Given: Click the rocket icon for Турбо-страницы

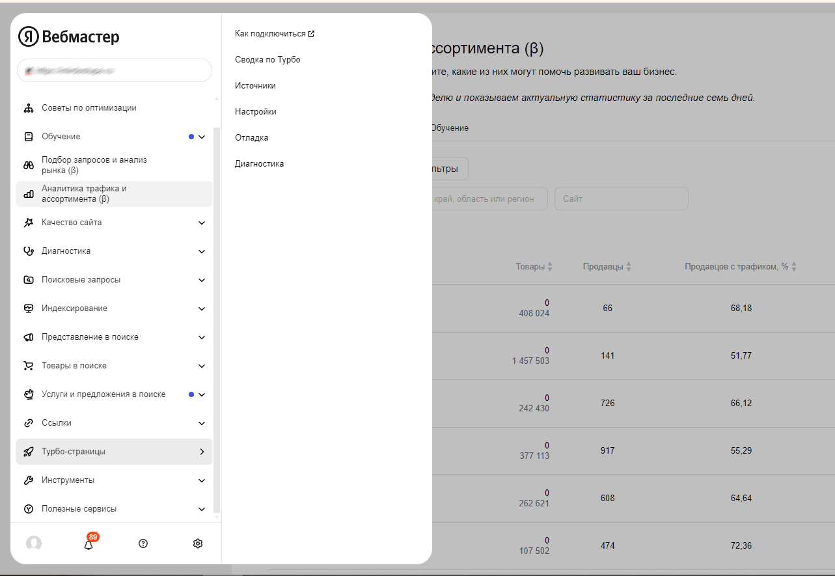Looking at the screenshot, I should [x=29, y=452].
